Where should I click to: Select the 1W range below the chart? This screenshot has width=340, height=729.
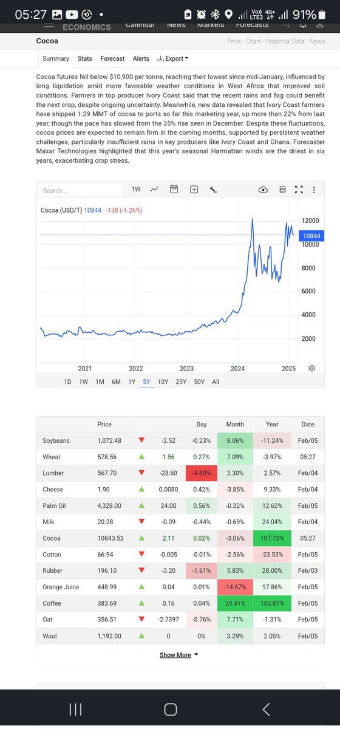[83, 382]
